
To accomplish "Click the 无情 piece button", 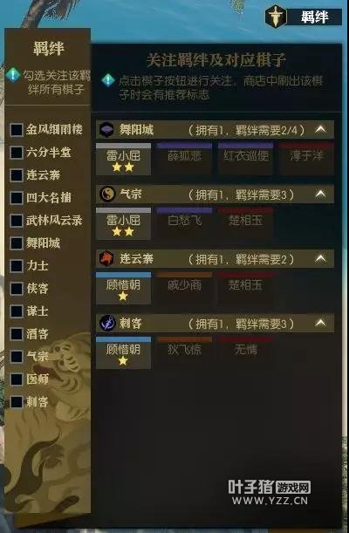I will click(x=246, y=352).
